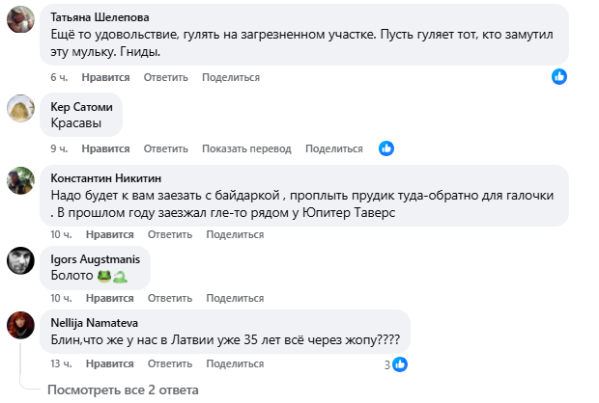Viewport: 599px width, 403px height.
Task: Open Igors Augstmanis's profile avatar
Action: pyautogui.click(x=21, y=260)
